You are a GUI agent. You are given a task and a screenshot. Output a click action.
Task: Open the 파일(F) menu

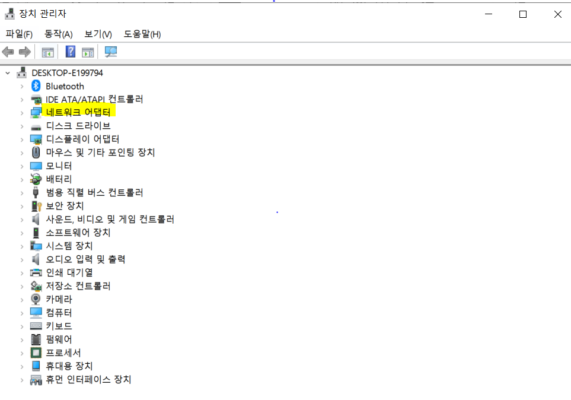click(x=19, y=34)
